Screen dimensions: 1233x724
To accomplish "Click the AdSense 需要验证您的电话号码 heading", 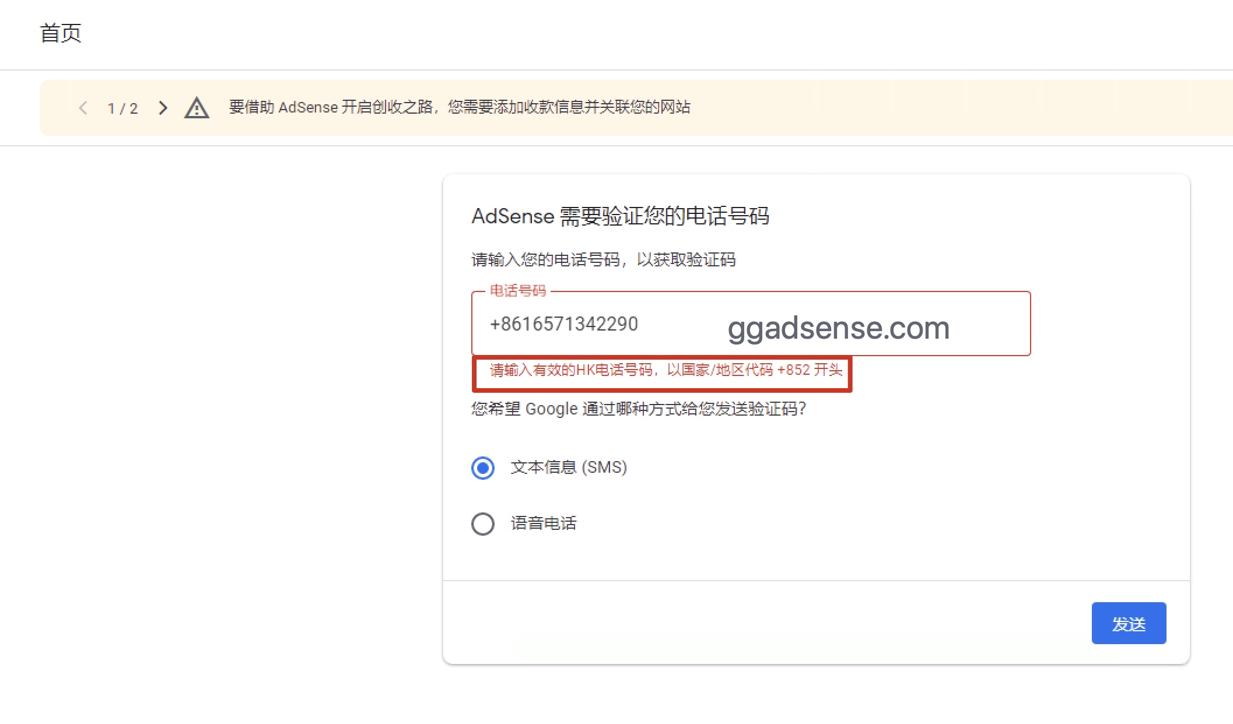I will click(621, 216).
